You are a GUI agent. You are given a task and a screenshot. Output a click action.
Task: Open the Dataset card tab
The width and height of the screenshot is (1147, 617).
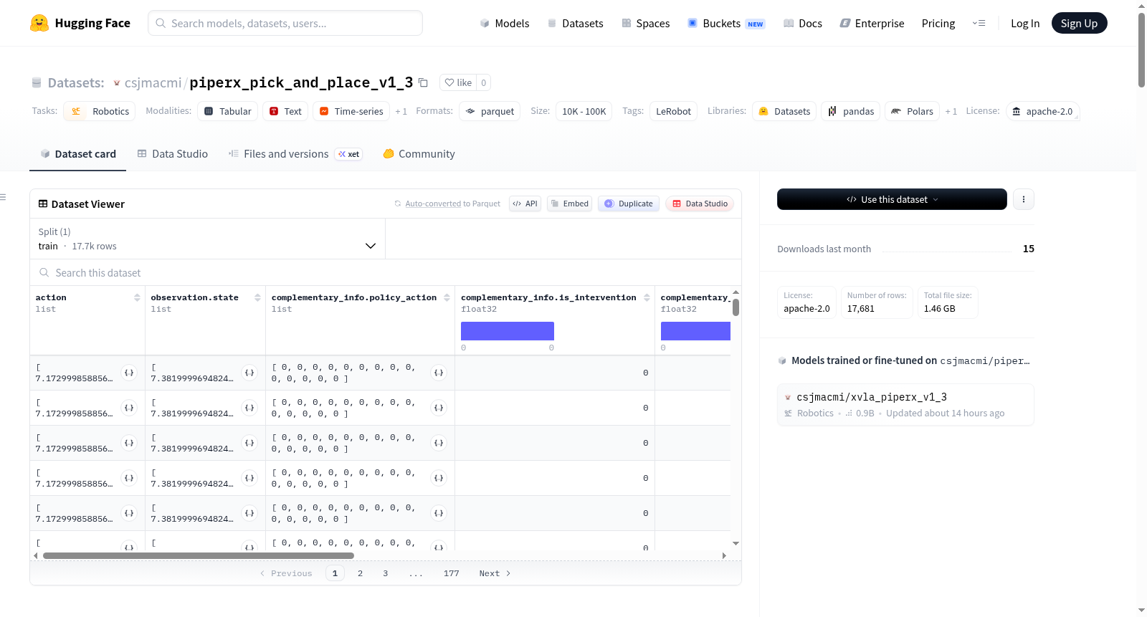click(x=78, y=154)
